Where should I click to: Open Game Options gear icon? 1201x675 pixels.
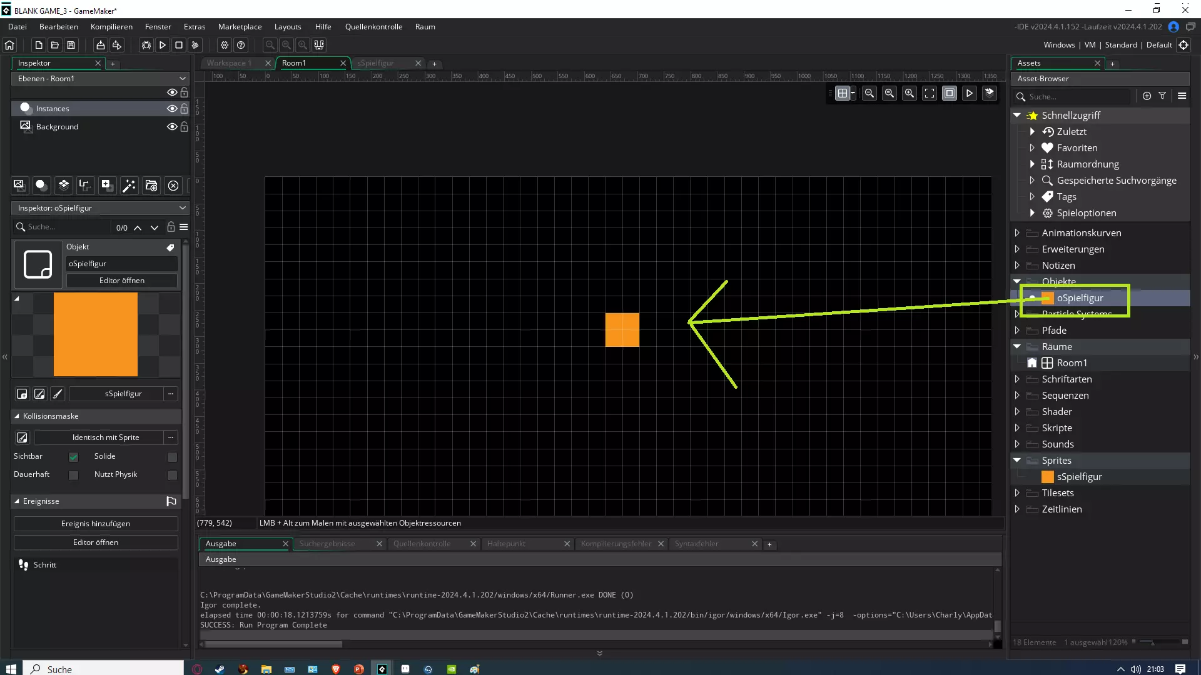pos(225,45)
